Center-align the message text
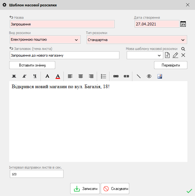195x196 pixels. 81,76
